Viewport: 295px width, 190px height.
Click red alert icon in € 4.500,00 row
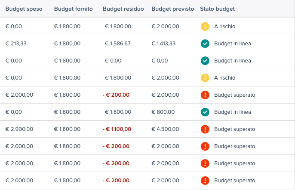(x=205, y=129)
